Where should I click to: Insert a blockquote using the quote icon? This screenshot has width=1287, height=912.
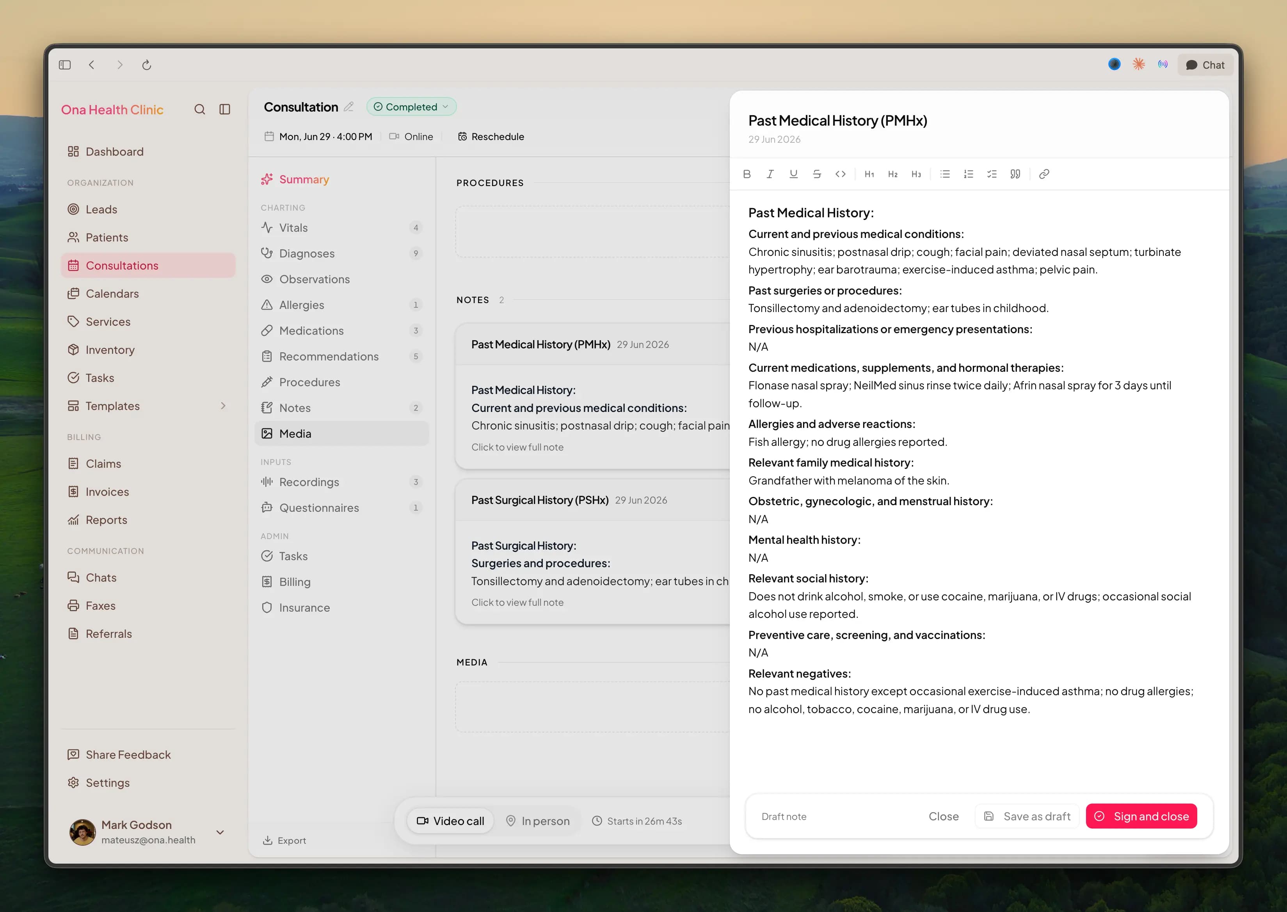pos(1015,174)
